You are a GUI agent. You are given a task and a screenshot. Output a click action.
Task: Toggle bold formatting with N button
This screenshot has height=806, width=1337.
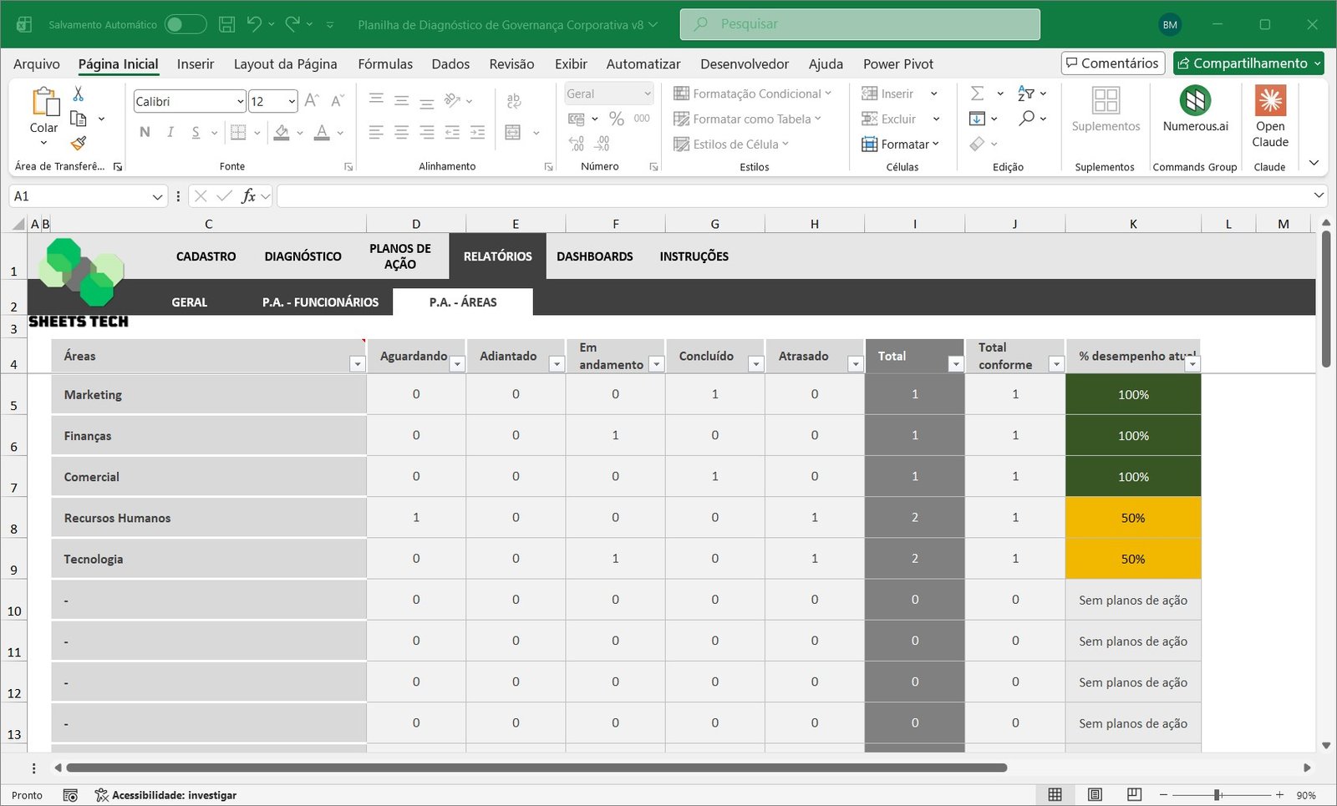coord(145,132)
